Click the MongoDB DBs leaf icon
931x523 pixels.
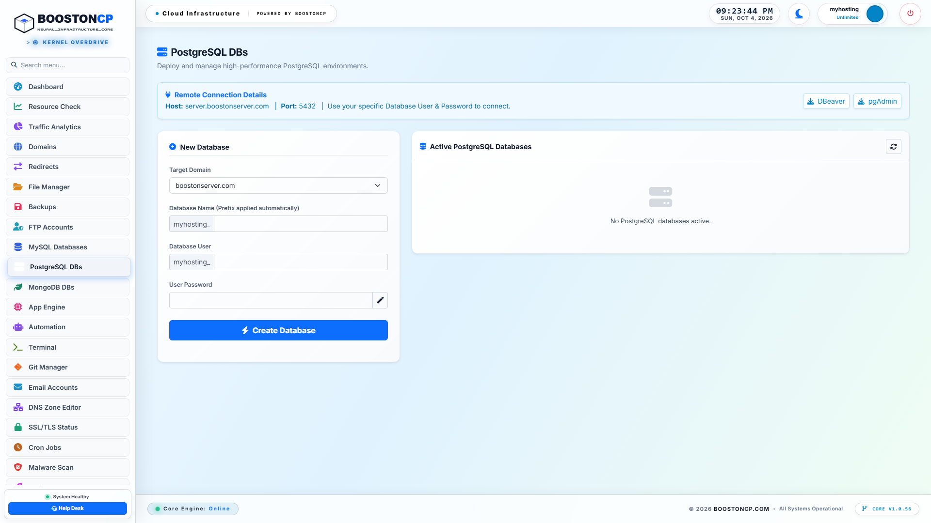pos(18,287)
